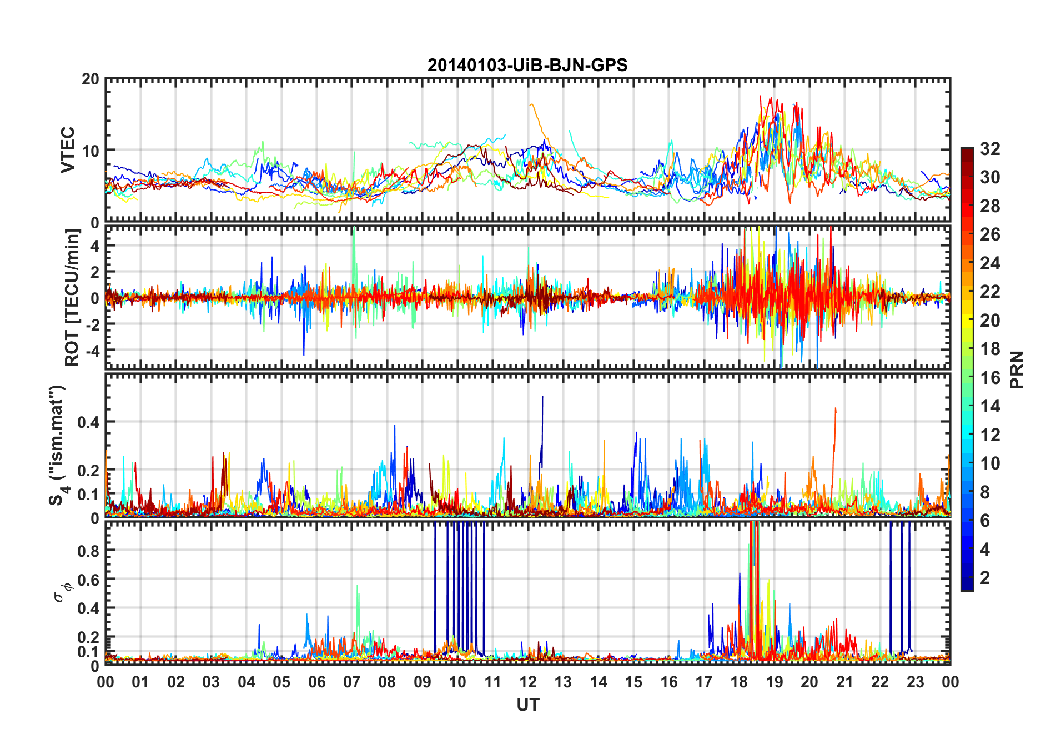Click the ROT panel tick label -2
The width and height of the screenshot is (1056, 739).
coord(92,324)
